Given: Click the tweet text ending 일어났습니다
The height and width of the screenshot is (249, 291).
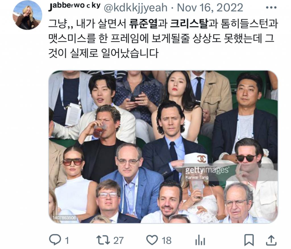Looking at the screenshot, I should coord(163,39).
